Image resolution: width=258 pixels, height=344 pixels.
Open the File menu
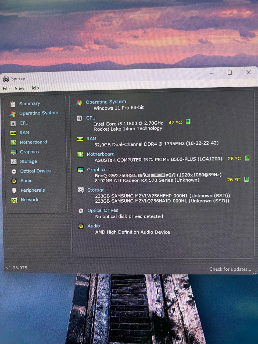[6, 89]
